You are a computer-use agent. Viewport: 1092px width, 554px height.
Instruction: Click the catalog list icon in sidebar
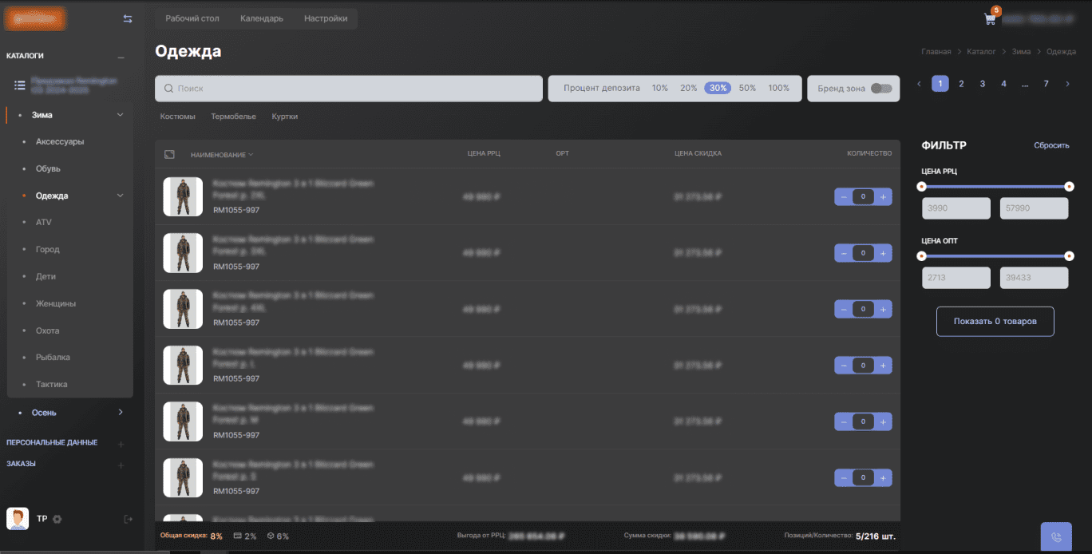(20, 85)
